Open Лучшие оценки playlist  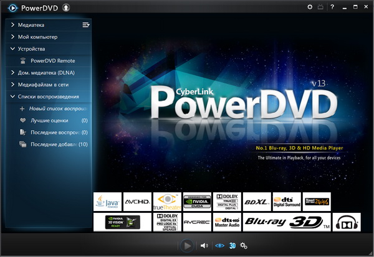49,120
